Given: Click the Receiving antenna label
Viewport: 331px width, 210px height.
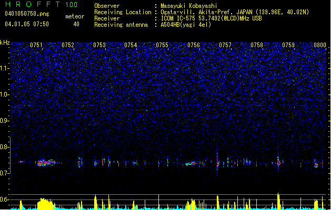Looking at the screenshot, I should [x=121, y=25].
